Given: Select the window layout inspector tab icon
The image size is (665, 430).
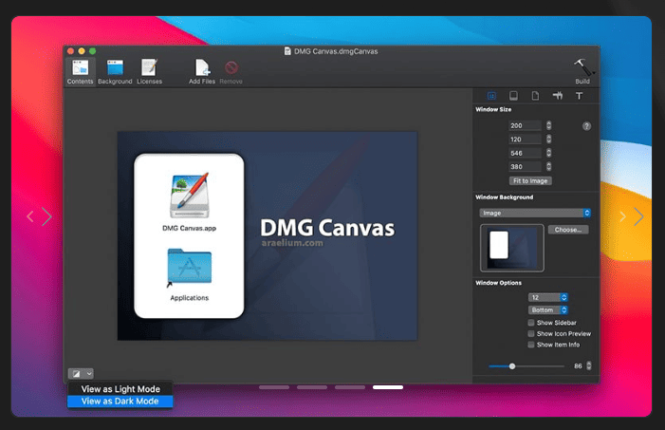Looking at the screenshot, I should coord(491,96).
